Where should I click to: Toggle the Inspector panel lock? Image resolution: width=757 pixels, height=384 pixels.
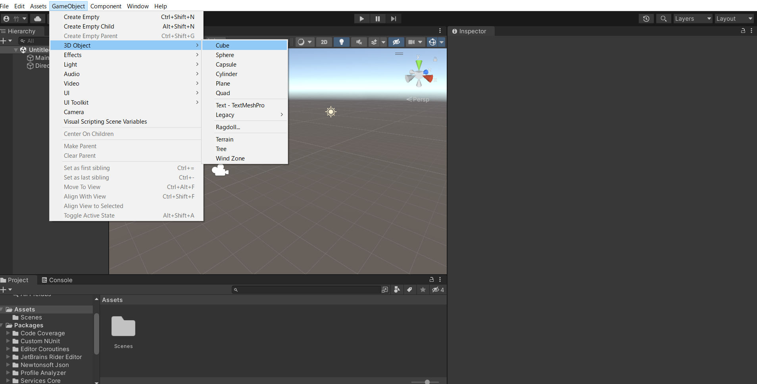pyautogui.click(x=743, y=31)
